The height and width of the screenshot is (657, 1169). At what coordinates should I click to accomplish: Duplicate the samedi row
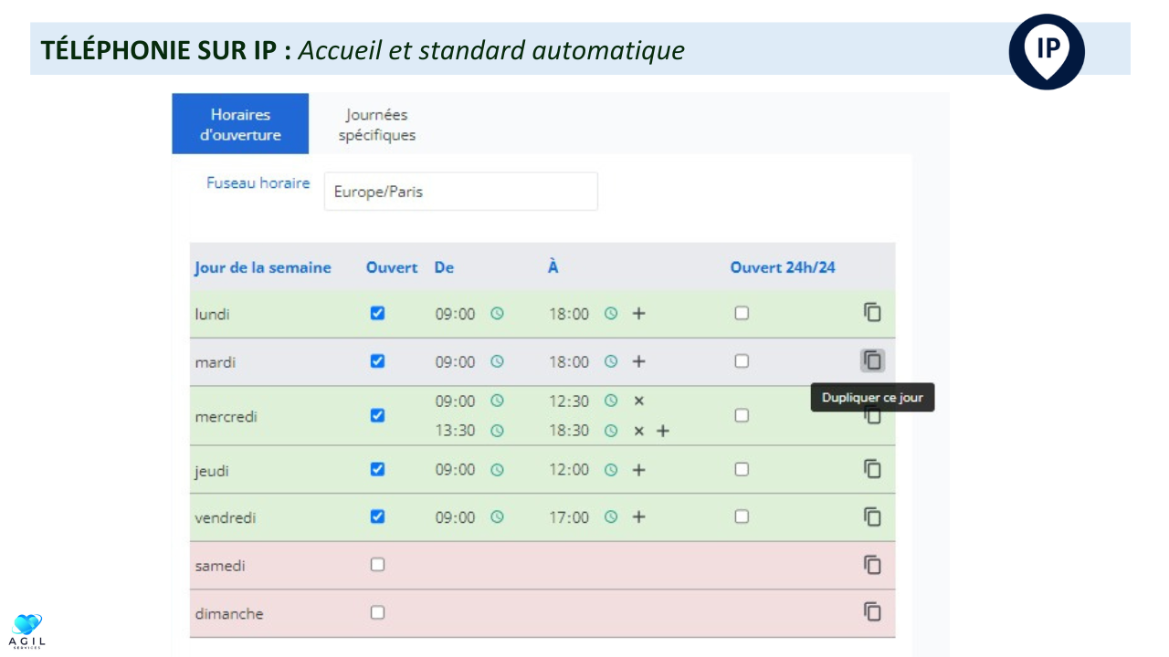[x=872, y=565]
